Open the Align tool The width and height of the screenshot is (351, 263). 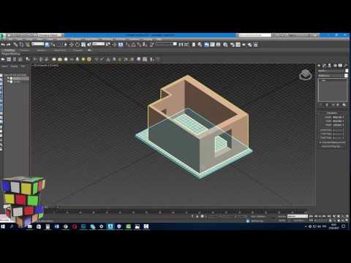click(x=186, y=45)
